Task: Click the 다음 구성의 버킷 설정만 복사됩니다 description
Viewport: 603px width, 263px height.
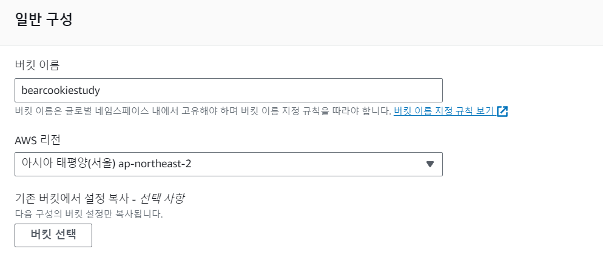Action: 89,213
